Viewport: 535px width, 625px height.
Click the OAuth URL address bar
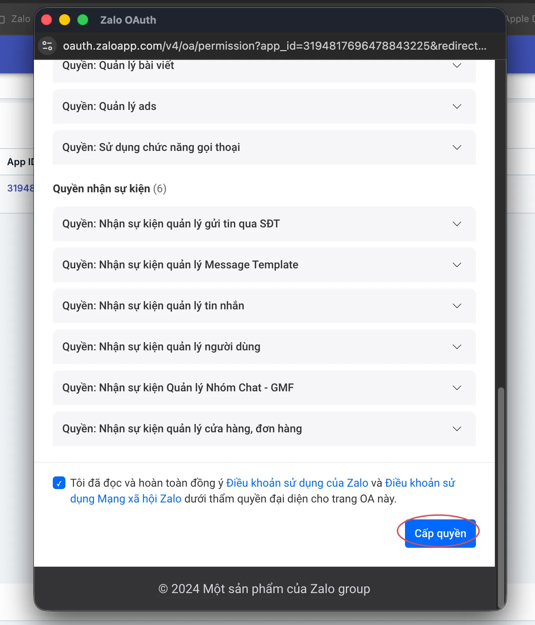point(275,46)
